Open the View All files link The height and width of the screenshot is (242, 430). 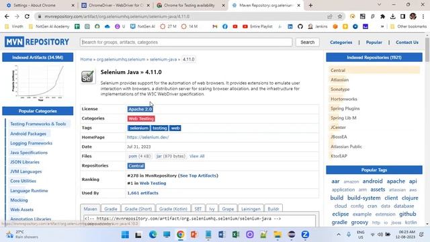click(197, 156)
